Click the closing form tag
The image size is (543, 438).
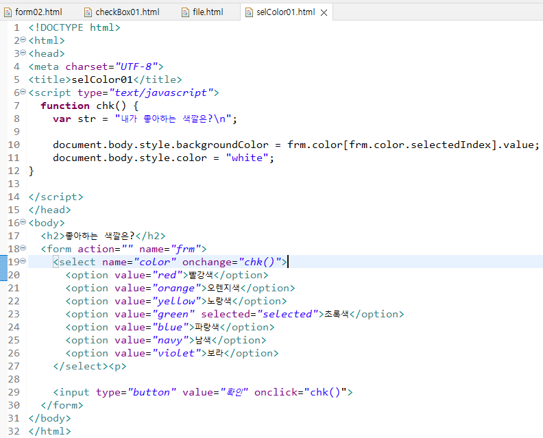[x=62, y=405]
